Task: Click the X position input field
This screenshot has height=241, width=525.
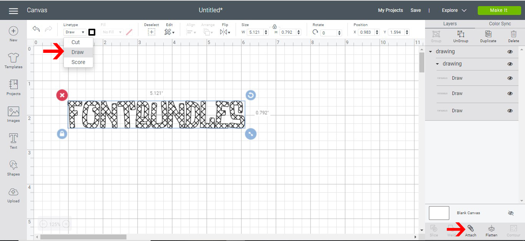Action: 366,32
